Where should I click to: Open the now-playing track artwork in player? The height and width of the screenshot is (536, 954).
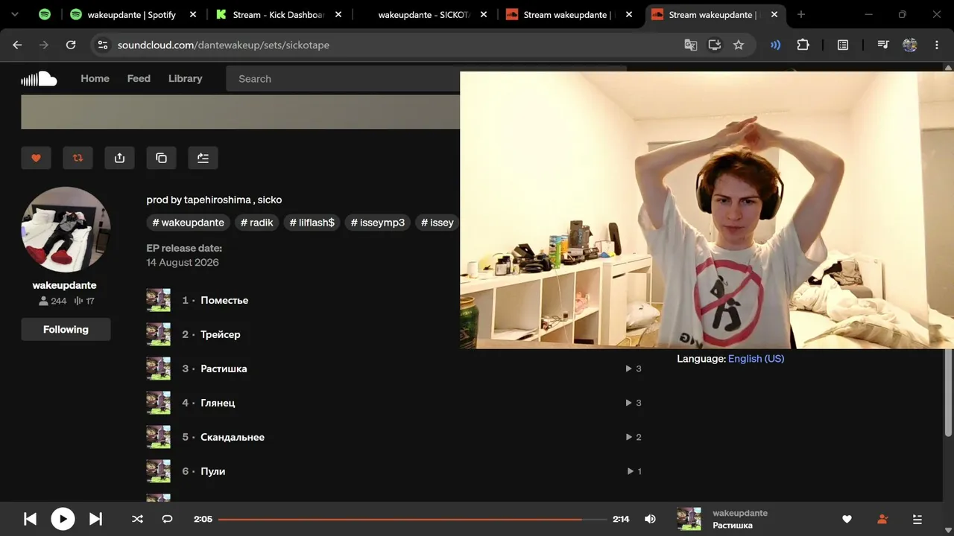pos(689,519)
